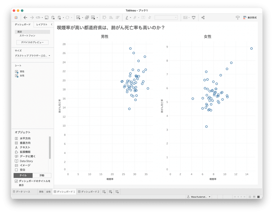The width and height of the screenshot is (274, 214).
Task: Click the show/hide cards toolbar icon
Action: [x=185, y=17]
